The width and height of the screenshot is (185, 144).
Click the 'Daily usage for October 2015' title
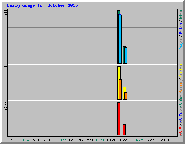coord(42,5)
